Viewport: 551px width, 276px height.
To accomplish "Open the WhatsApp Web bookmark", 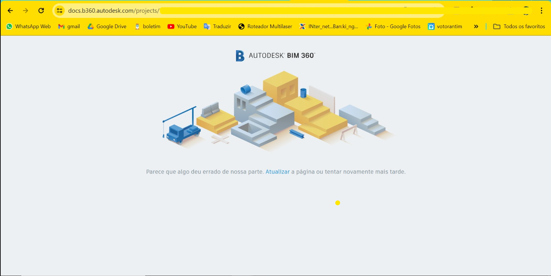I will (x=29, y=26).
